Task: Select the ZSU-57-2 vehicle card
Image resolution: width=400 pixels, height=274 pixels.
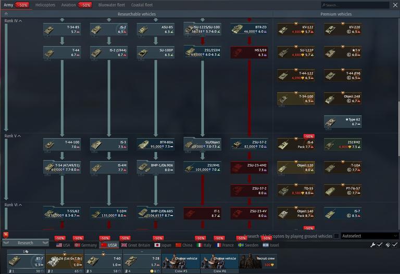Action: click(x=249, y=145)
